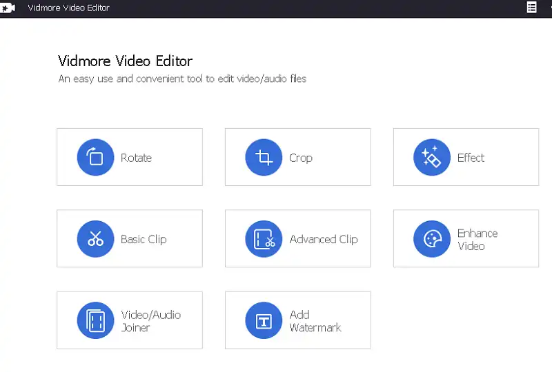The width and height of the screenshot is (552, 372).
Task: Open the Advanced Clip icon
Action: (x=264, y=239)
